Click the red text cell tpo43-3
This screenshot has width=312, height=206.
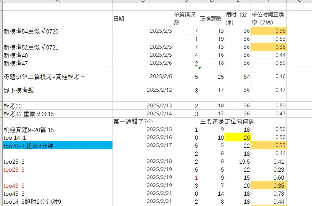[x=57, y=185]
